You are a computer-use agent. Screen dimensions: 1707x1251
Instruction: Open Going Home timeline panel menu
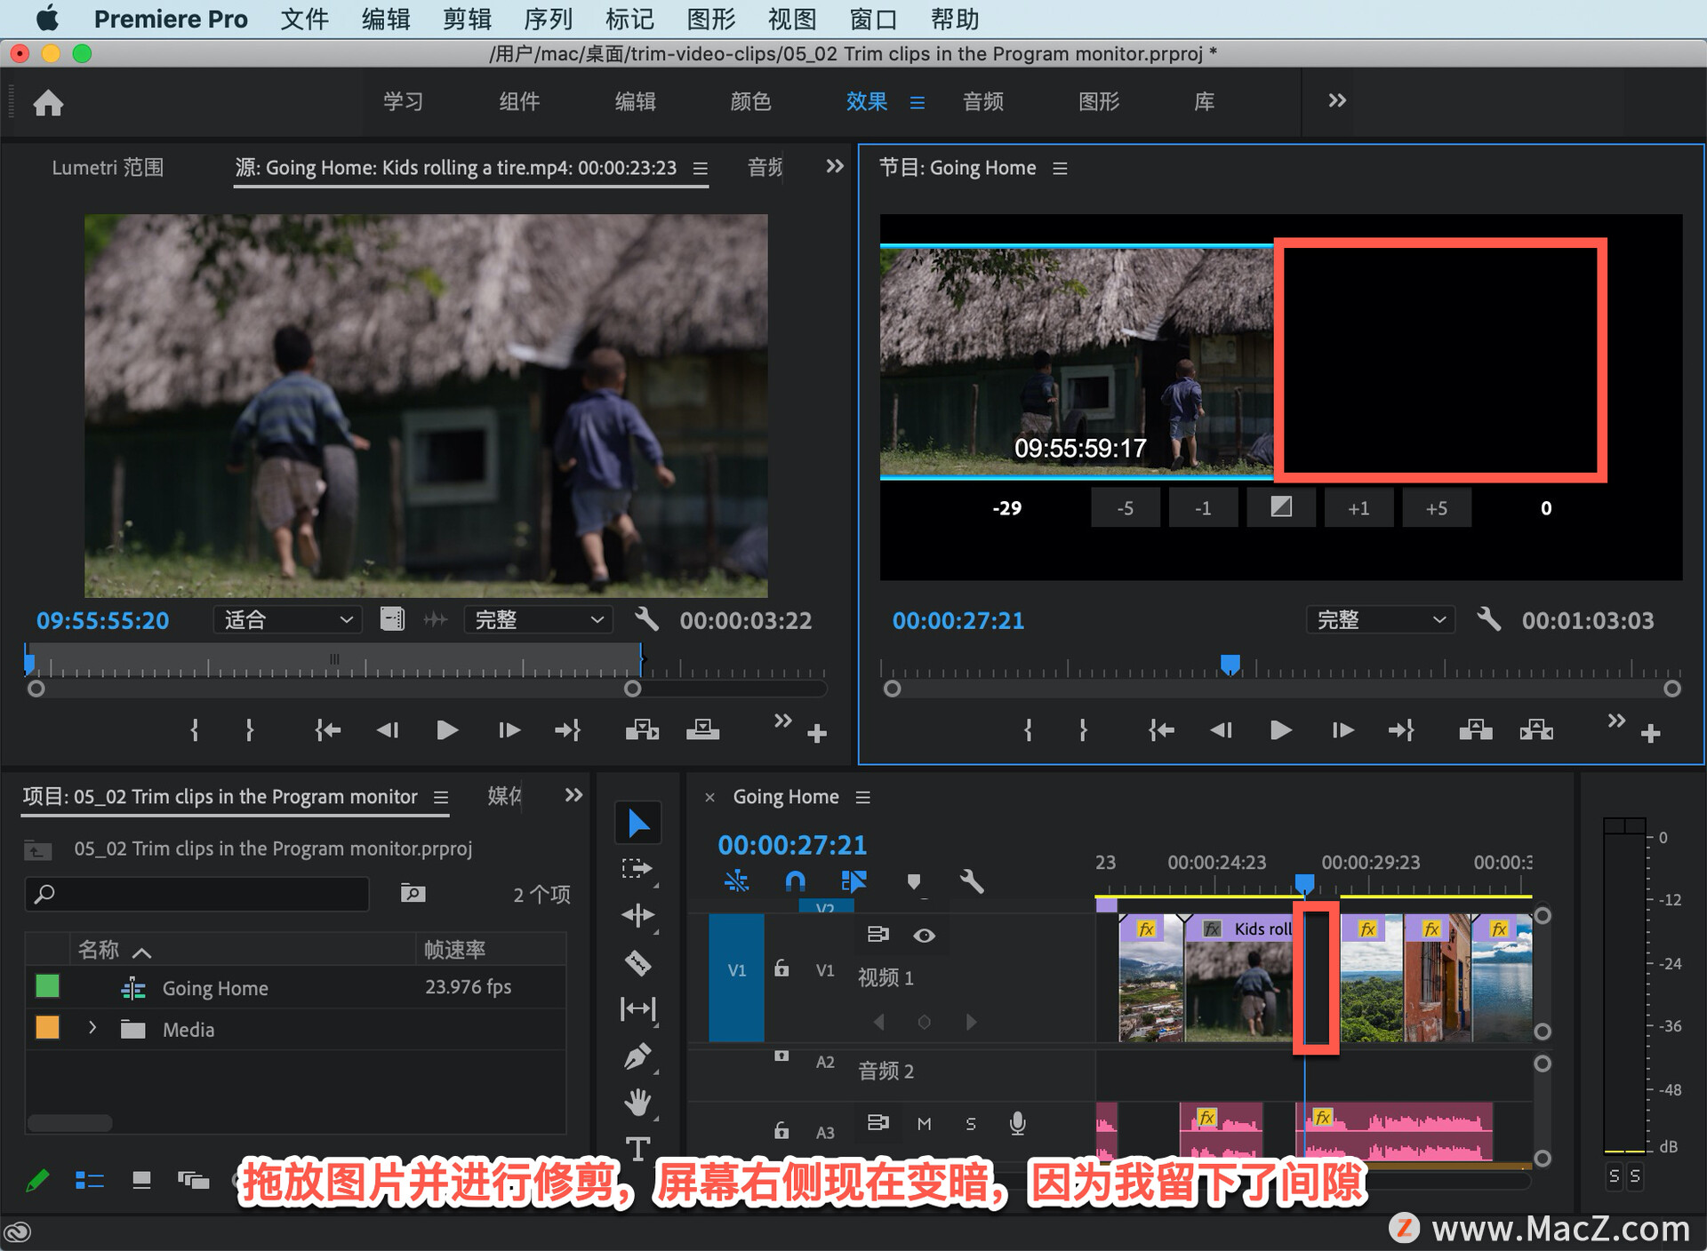862,797
